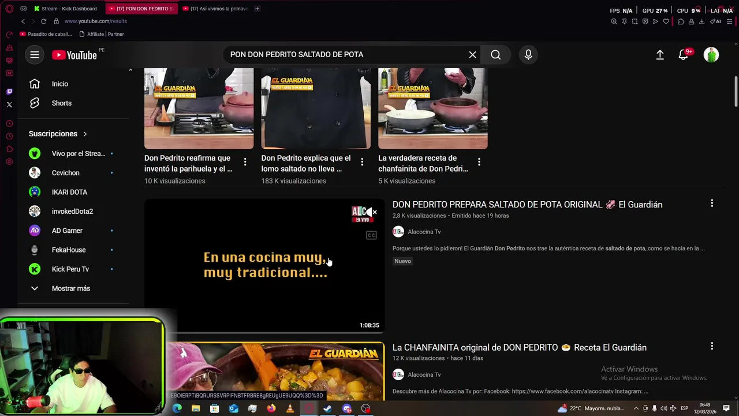Open the AI assistant button
739x416 pixels.
tap(716, 21)
